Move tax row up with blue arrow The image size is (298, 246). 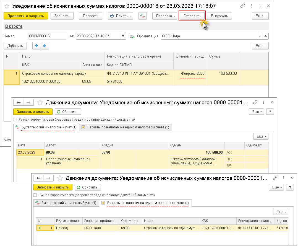36,46
